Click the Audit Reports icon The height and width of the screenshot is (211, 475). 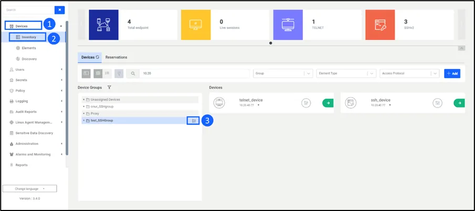pyautogui.click(x=12, y=112)
